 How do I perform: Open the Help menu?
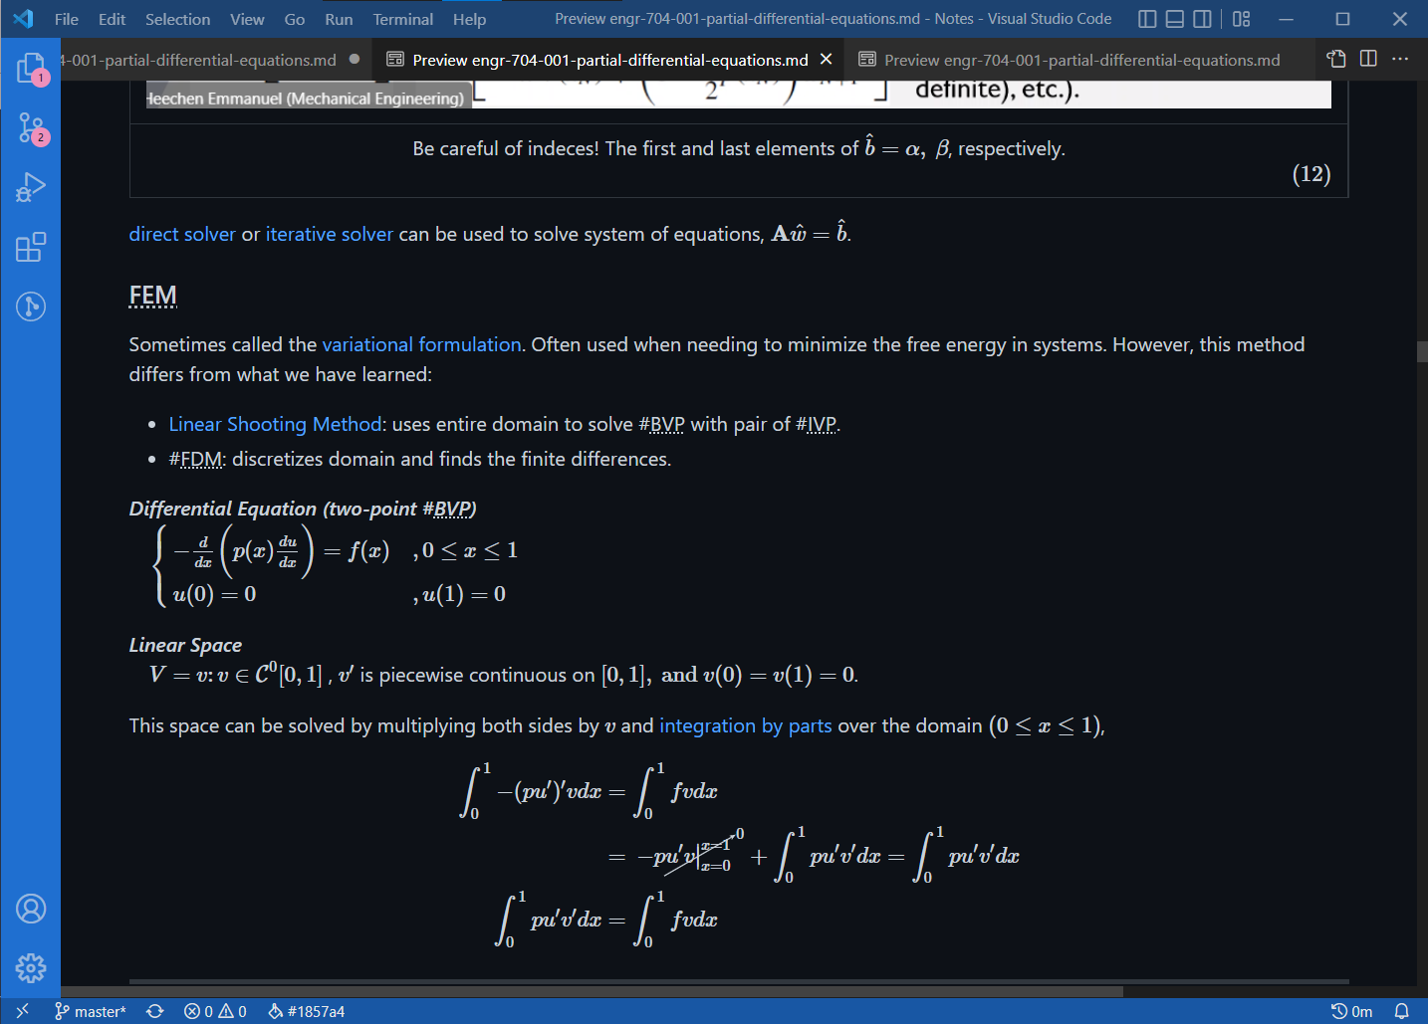point(469,19)
